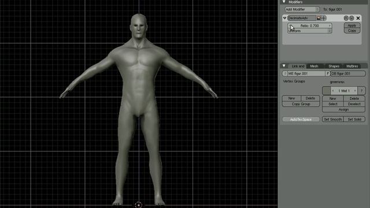The width and height of the screenshot is (370, 208).
Task: Collapse the Link and Materials panel
Action: [x=284, y=66]
